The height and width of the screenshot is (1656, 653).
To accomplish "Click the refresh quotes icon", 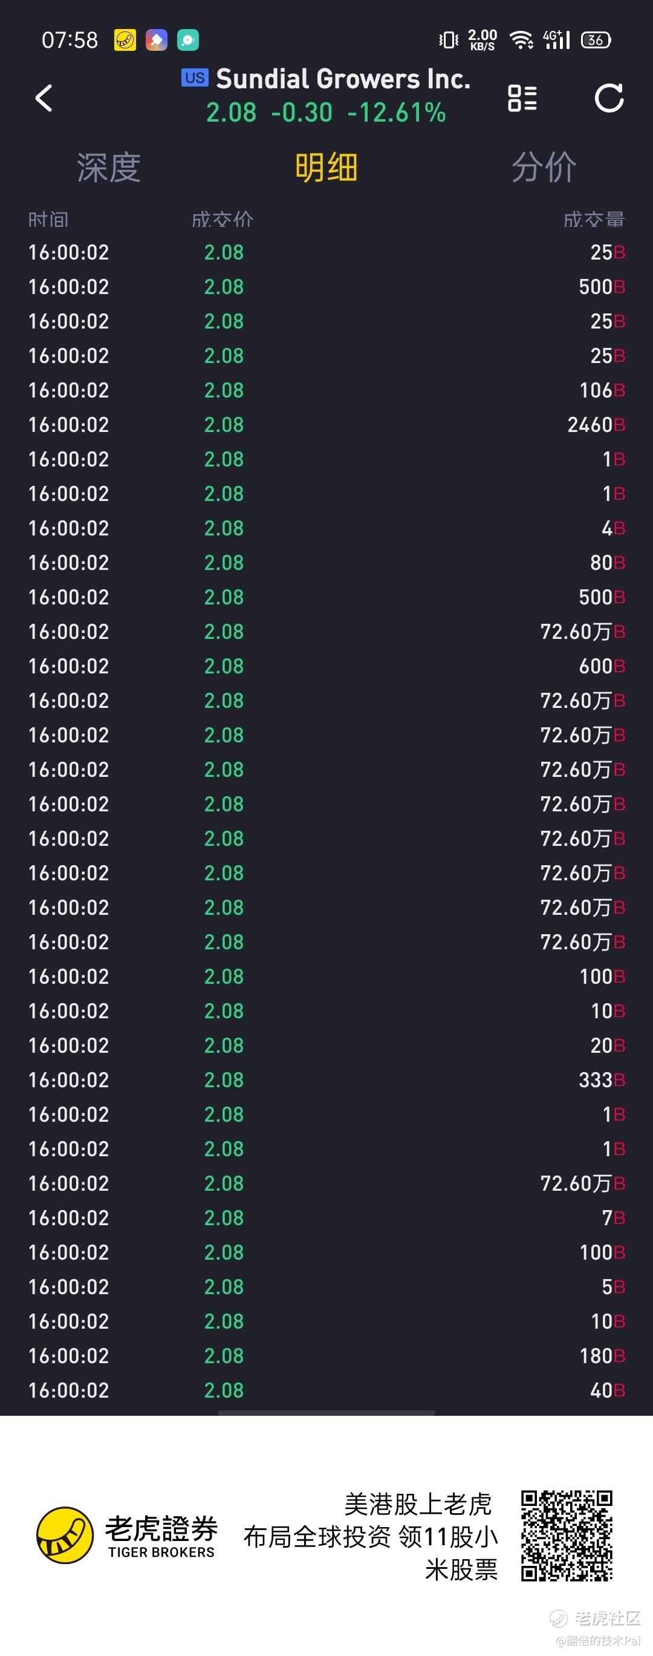I will [609, 98].
